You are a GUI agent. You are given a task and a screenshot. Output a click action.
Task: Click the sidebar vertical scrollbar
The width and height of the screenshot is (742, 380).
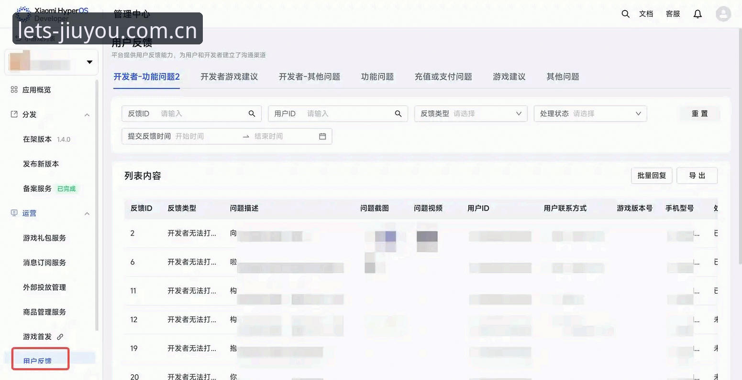coord(97,205)
